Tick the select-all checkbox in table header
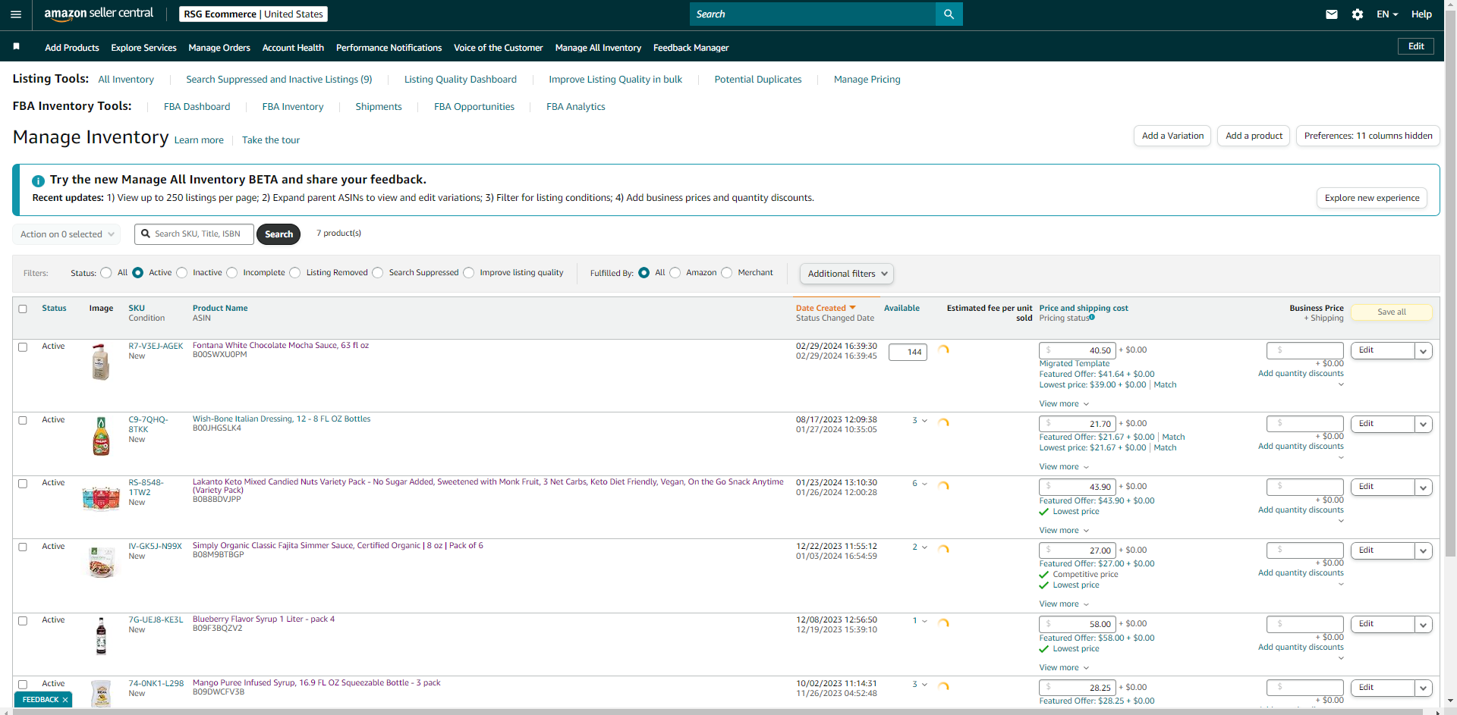 point(23,309)
